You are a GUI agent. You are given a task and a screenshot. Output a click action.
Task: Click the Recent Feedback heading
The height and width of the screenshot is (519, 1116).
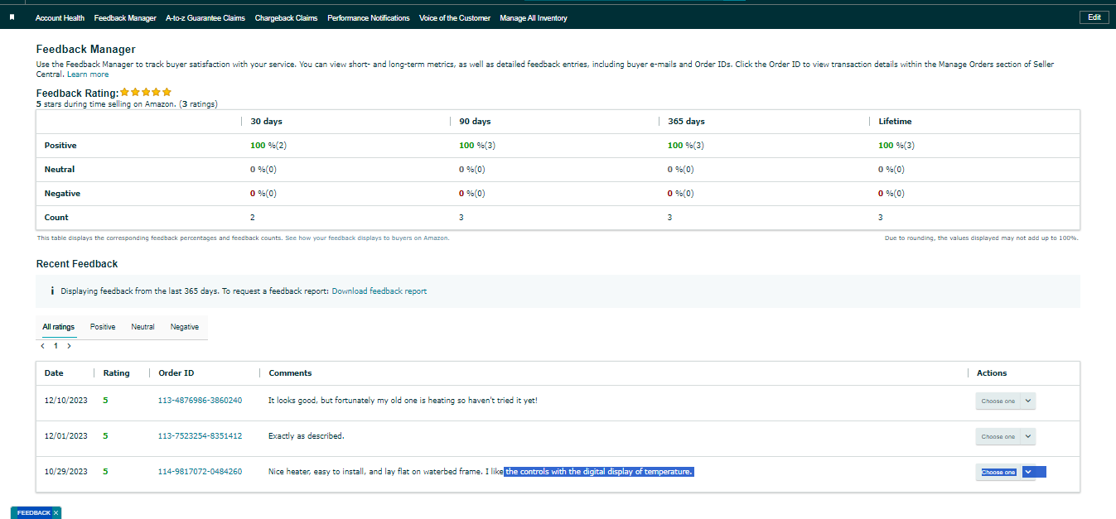77,264
